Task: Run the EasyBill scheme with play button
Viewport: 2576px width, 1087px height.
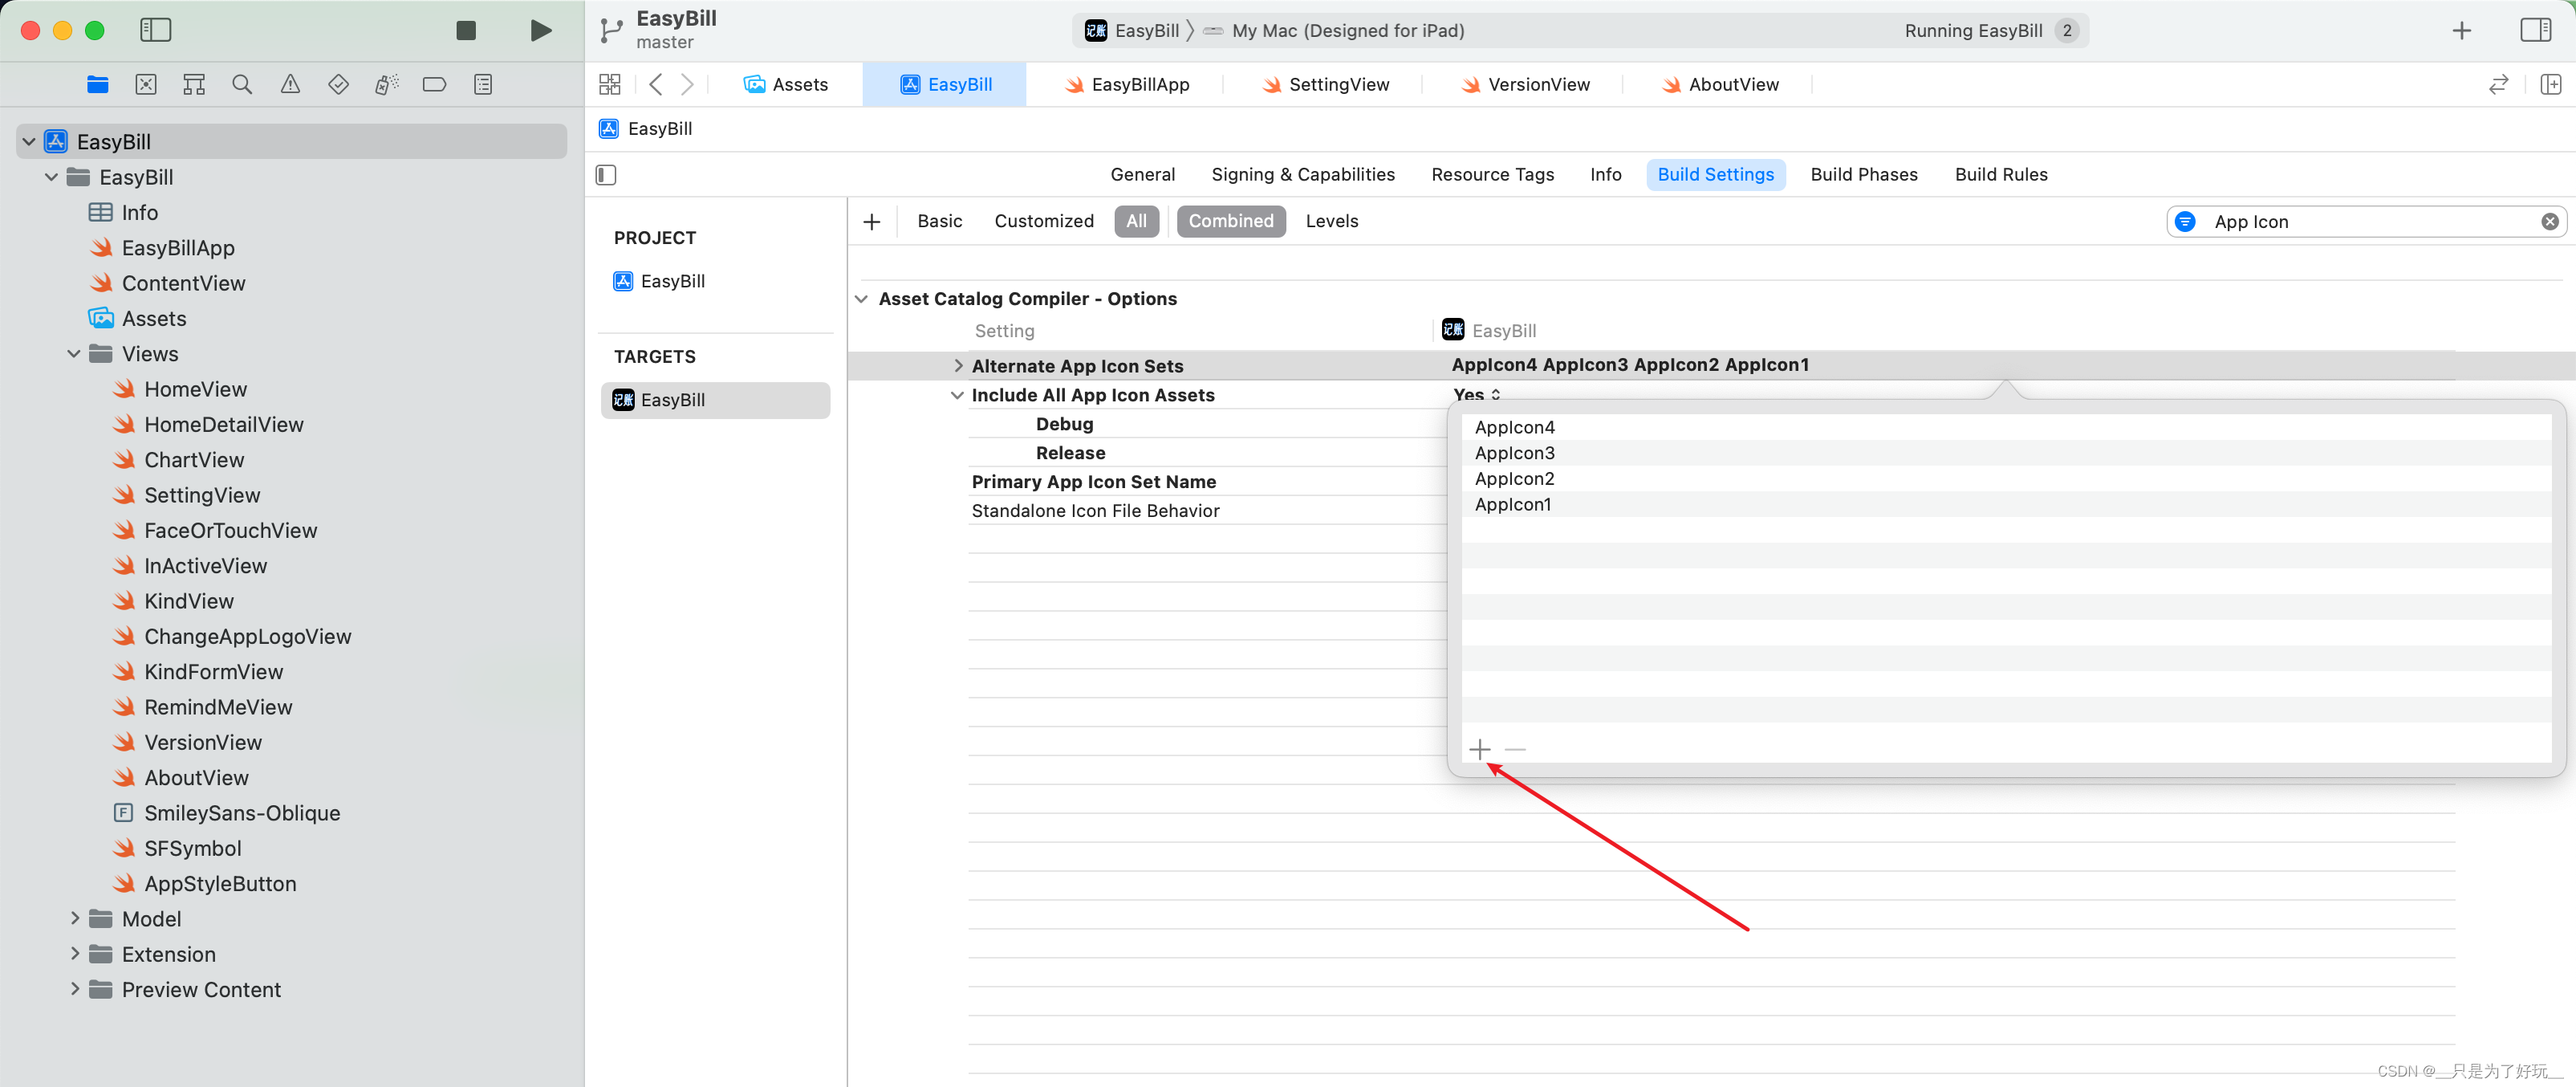Action: (540, 30)
